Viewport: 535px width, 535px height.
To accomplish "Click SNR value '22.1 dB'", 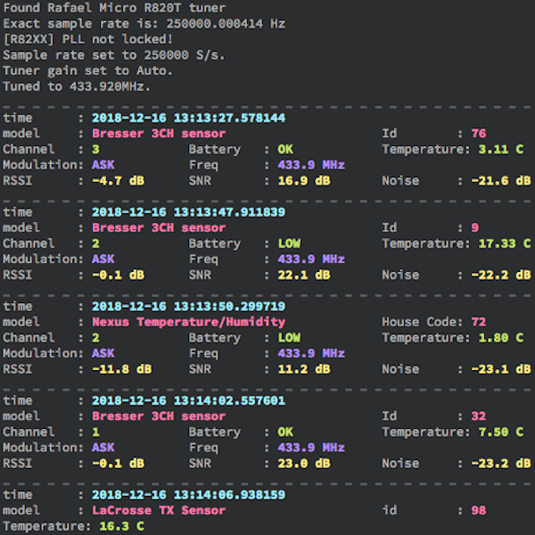I will pyautogui.click(x=304, y=275).
